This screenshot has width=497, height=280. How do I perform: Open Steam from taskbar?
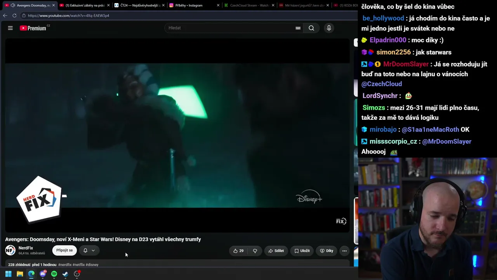click(x=65, y=274)
